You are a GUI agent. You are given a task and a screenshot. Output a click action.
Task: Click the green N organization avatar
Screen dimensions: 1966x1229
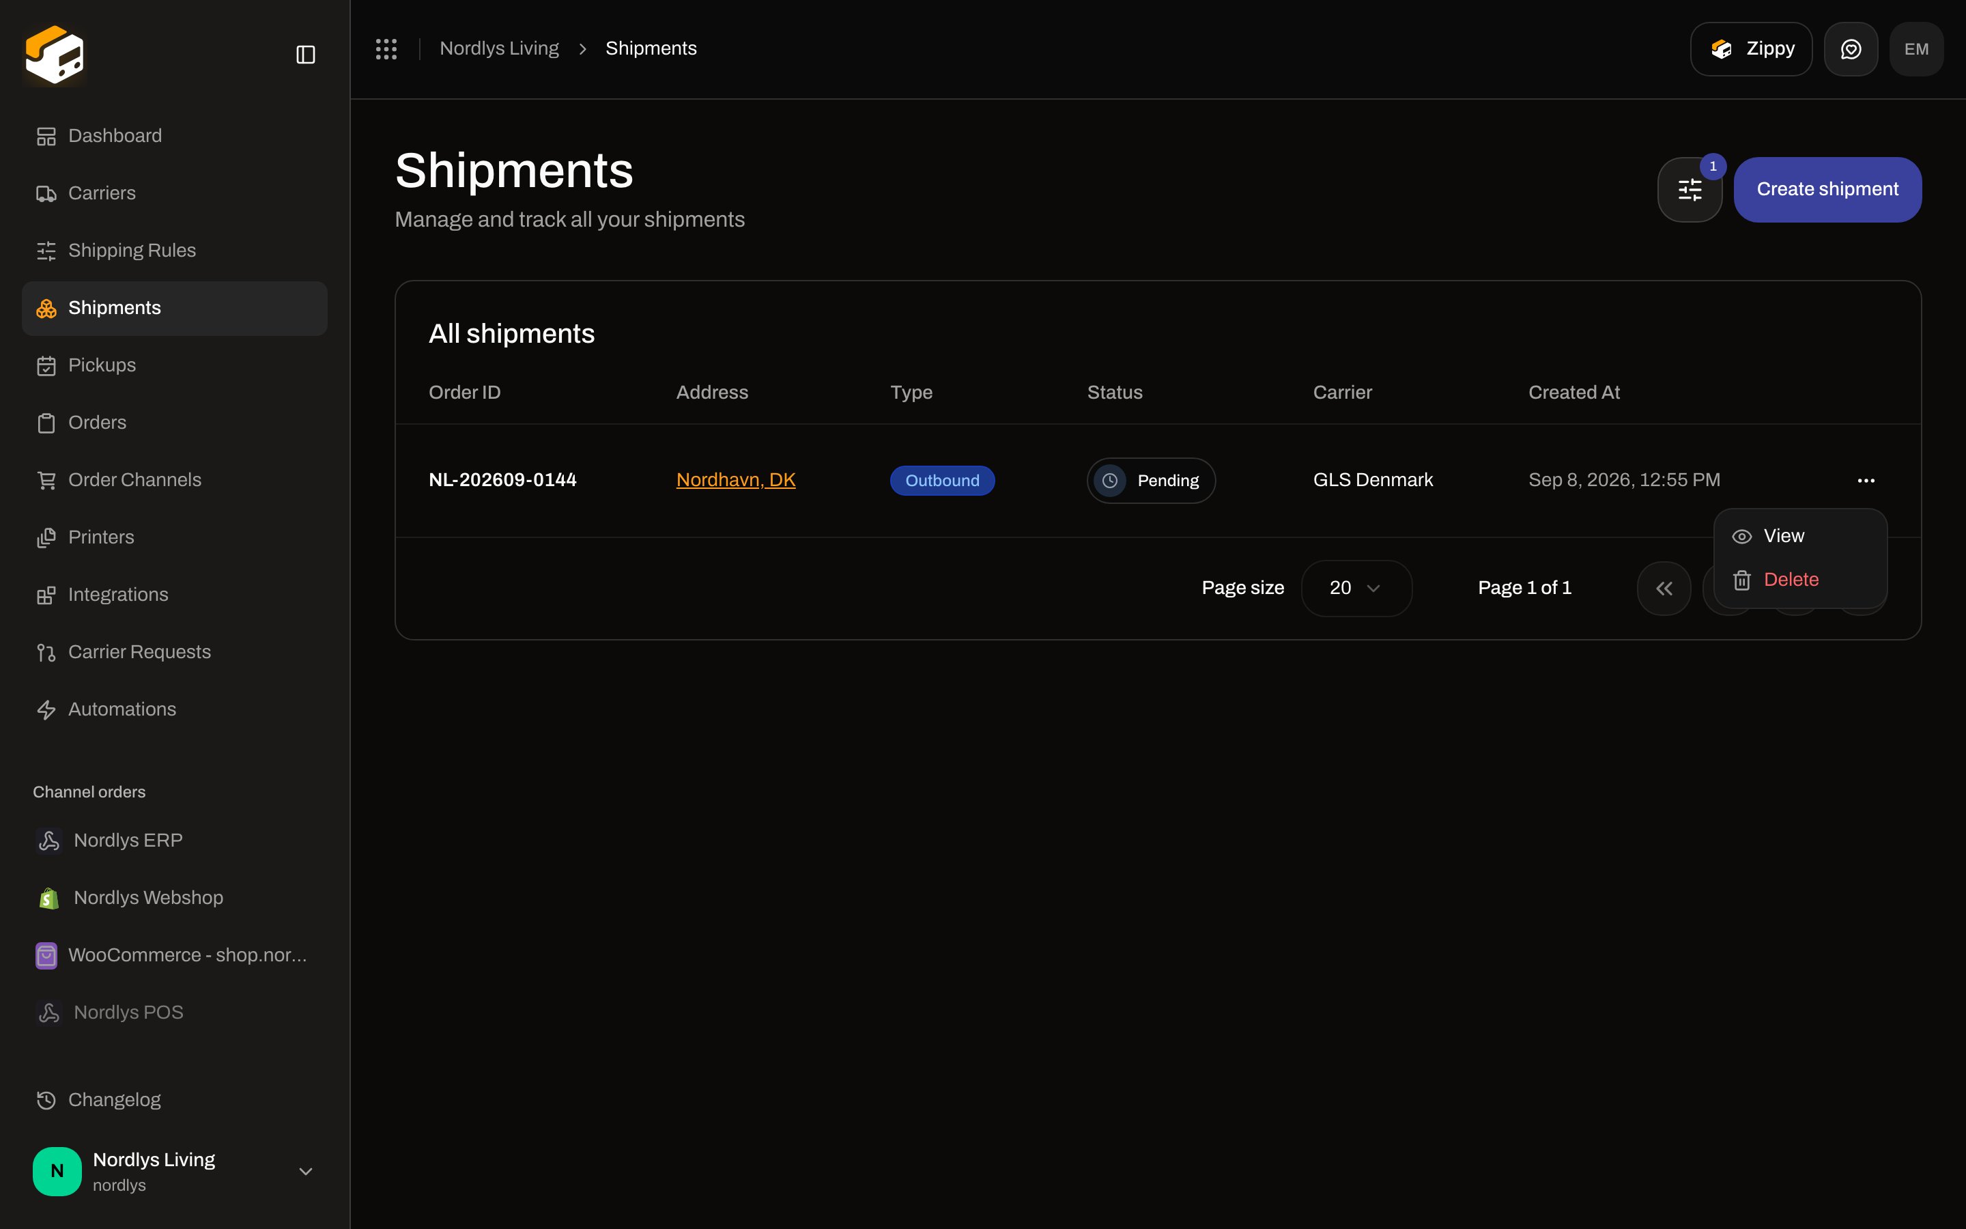coord(57,1171)
